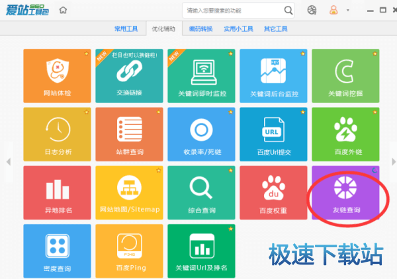Screen dimensions: 397x279
Task: Switch to the 其它工具 tab
Action: point(276,29)
